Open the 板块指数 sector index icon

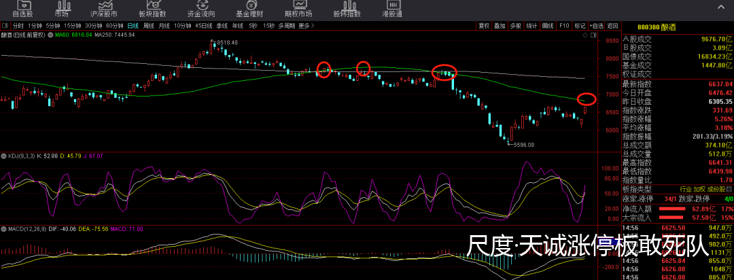coord(152,8)
